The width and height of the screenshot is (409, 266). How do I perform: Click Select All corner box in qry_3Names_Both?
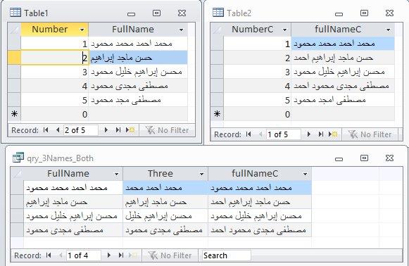tap(17, 174)
